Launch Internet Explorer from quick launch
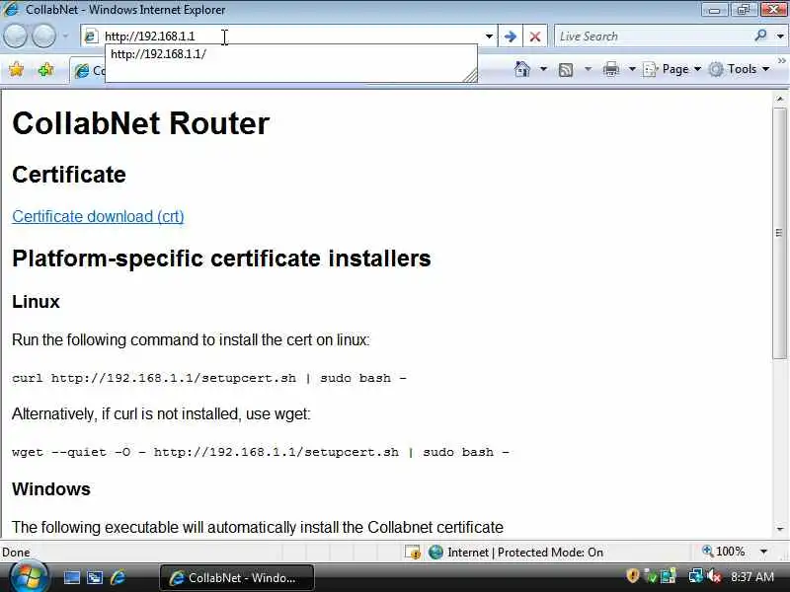This screenshot has height=592, width=790. pyautogui.click(x=118, y=577)
